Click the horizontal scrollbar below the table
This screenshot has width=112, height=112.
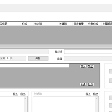pyautogui.click(x=56, y=46)
